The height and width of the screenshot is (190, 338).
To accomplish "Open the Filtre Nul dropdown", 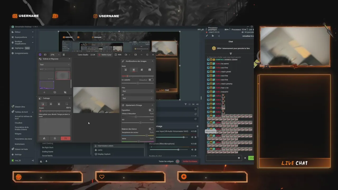I will pyautogui.click(x=138, y=91).
